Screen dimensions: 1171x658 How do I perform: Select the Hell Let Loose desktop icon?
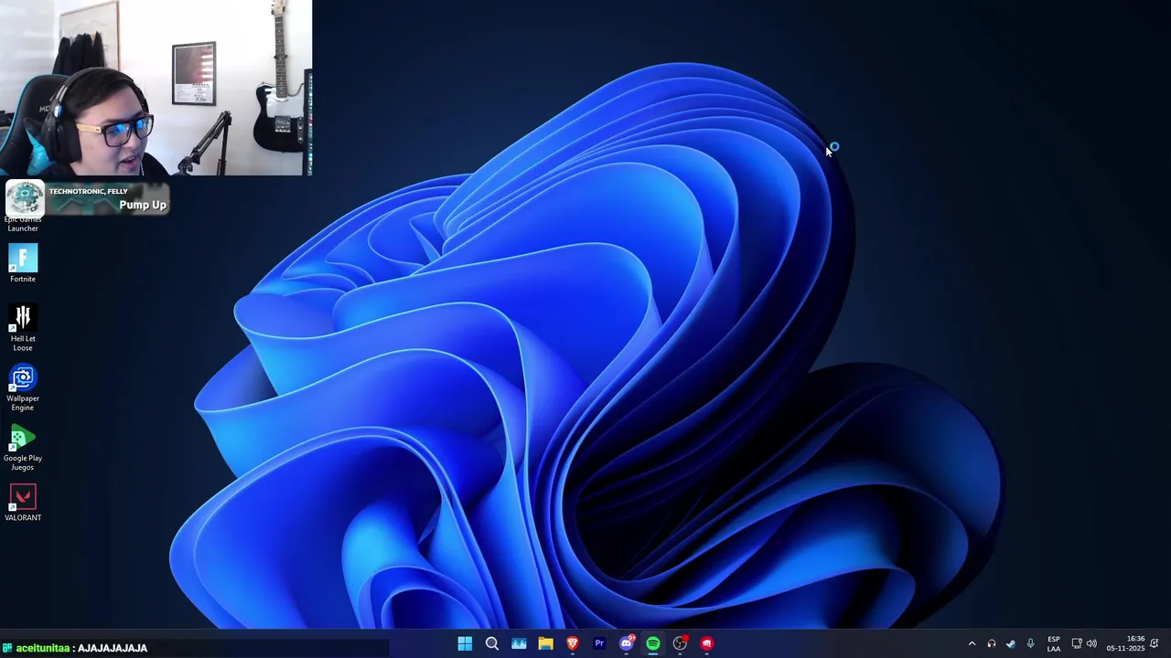[23, 328]
